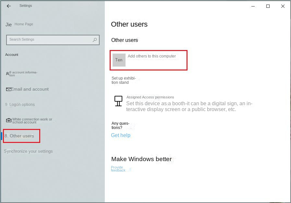This screenshot has height=203, width=291.
Task: Click the person icon for account information
Action: [x=7, y=74]
